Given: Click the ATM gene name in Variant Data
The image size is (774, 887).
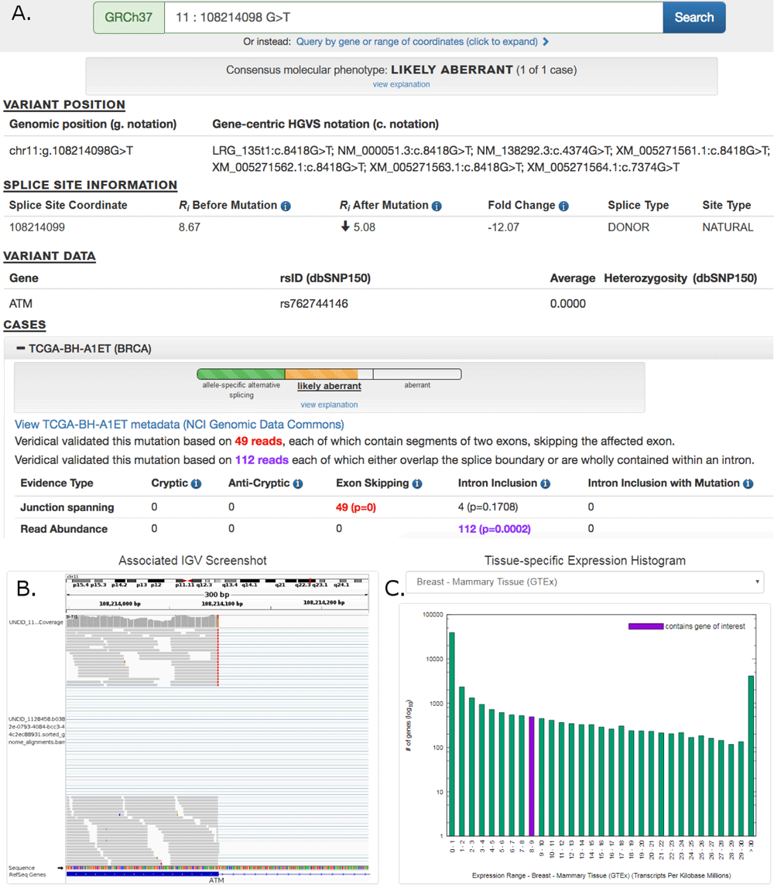Looking at the screenshot, I should tap(20, 304).
